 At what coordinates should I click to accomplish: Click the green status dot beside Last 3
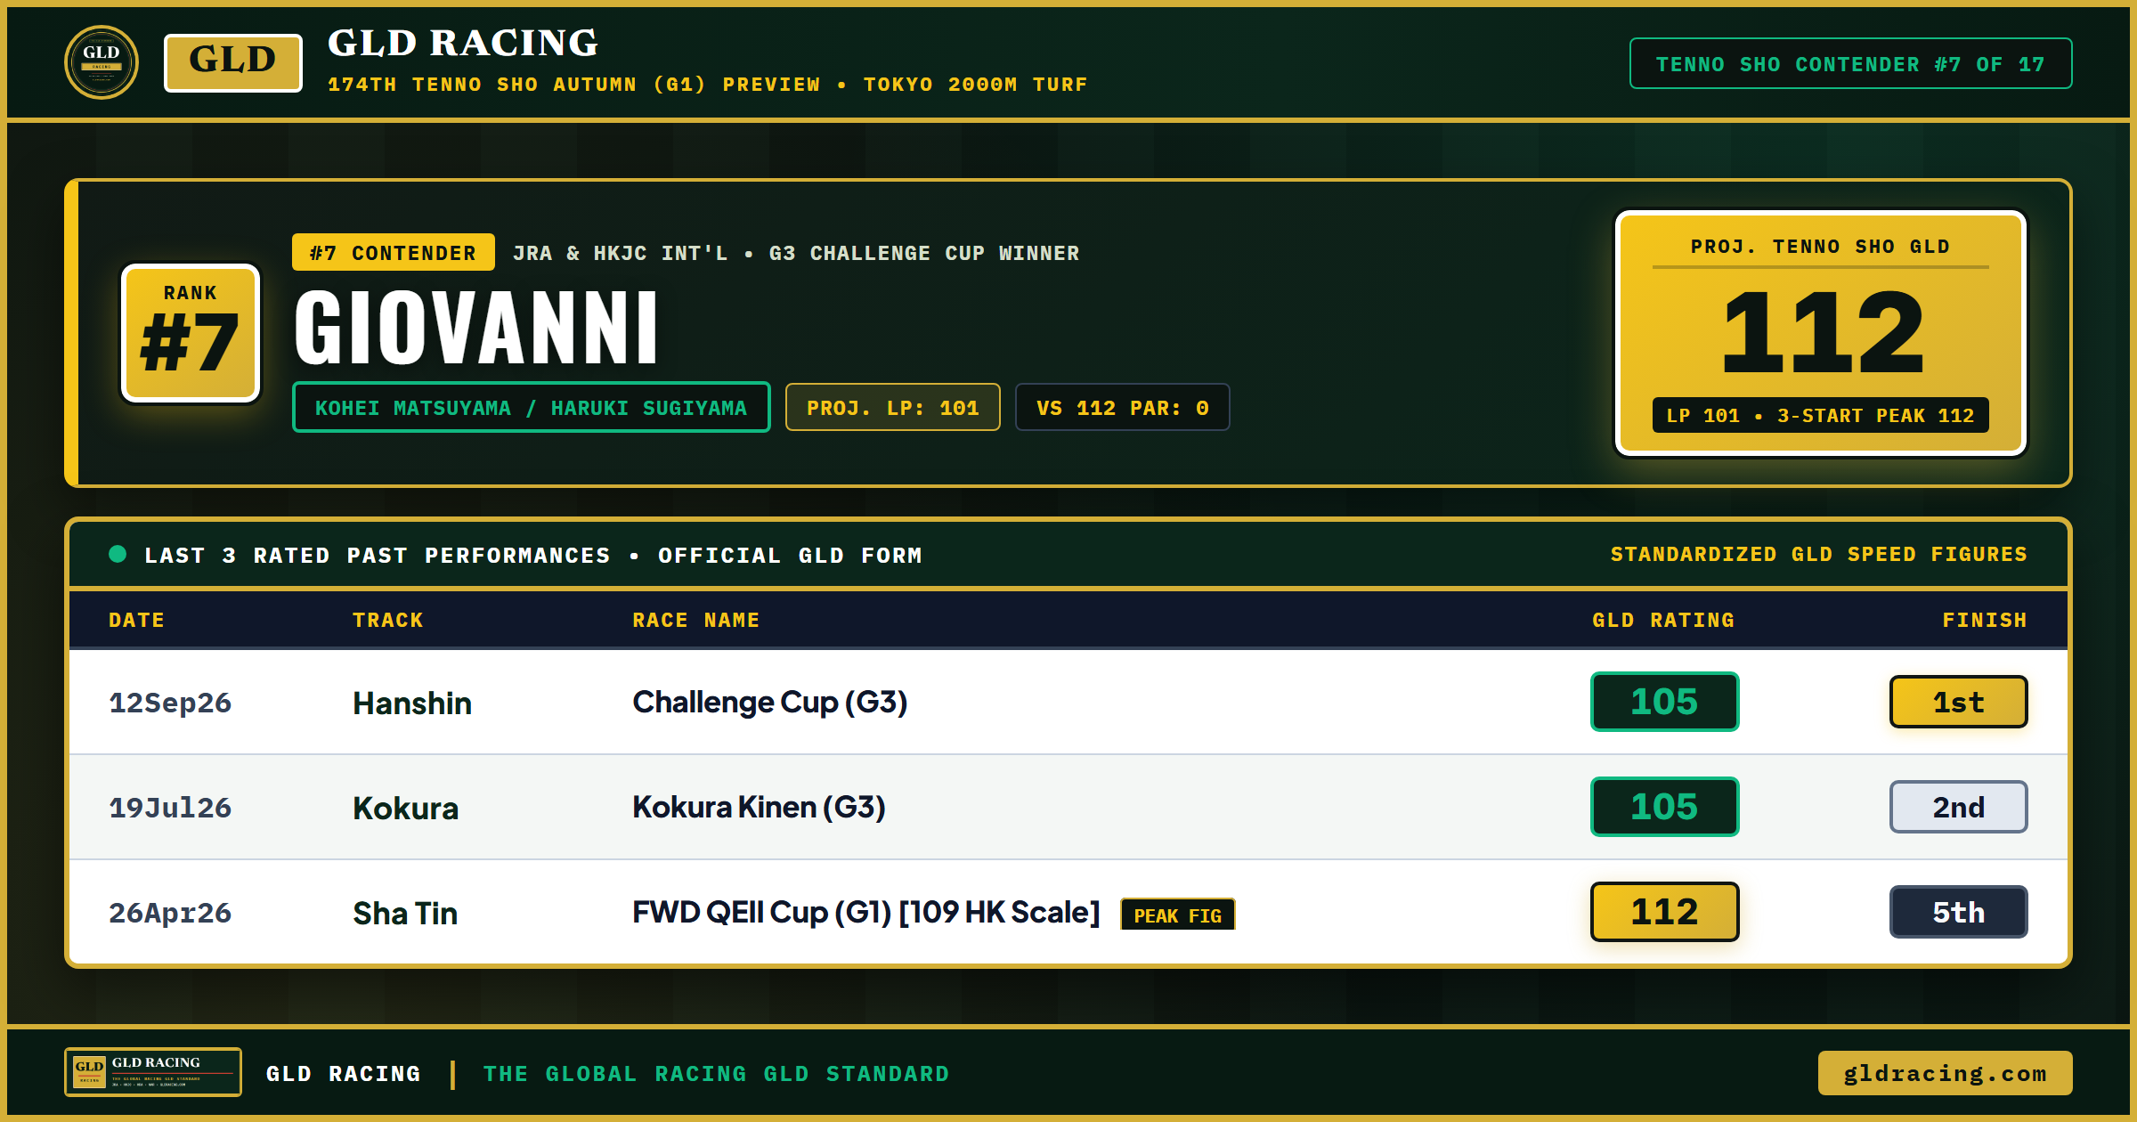[118, 554]
